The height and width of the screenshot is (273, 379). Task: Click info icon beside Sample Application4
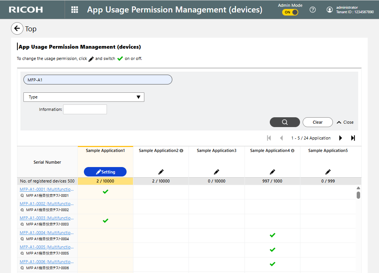coord(292,151)
